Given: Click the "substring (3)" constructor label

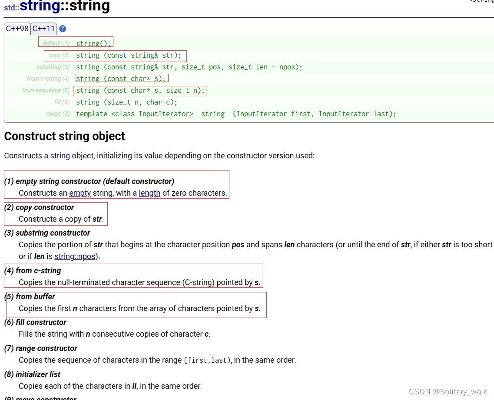Looking at the screenshot, I should point(53,67).
